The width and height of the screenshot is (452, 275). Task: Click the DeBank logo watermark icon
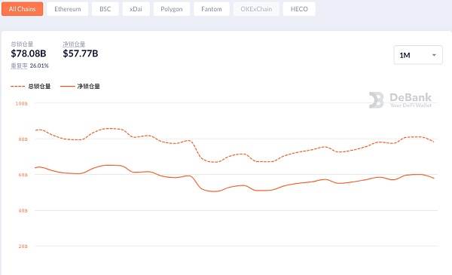(376, 100)
